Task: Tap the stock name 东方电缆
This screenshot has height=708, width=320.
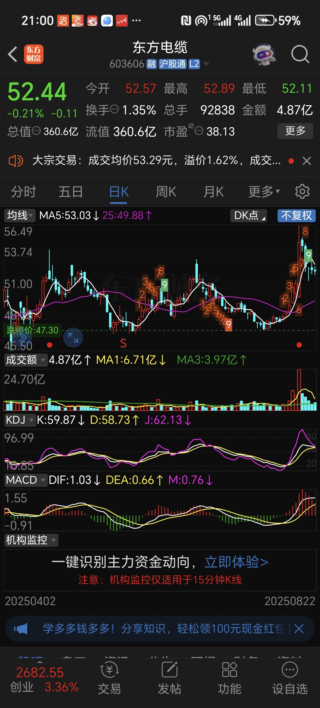Action: point(160,47)
